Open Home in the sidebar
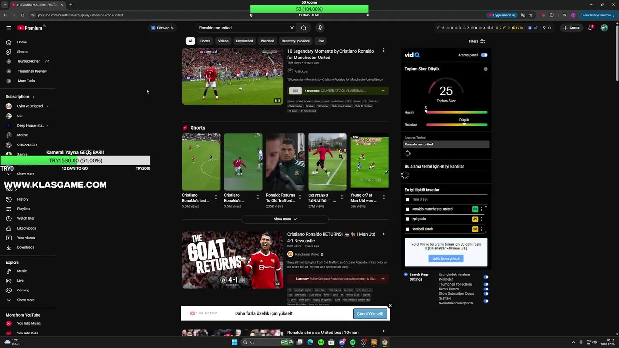Viewport: 619px width, 348px height. pos(22,42)
